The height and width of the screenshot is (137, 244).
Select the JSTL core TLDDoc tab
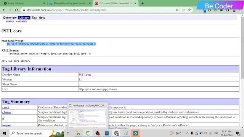[x=115, y=3]
